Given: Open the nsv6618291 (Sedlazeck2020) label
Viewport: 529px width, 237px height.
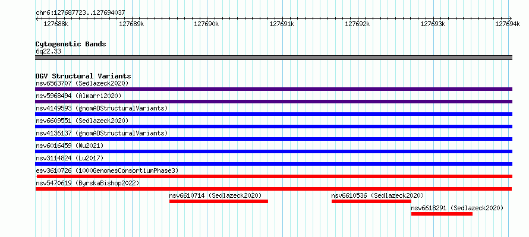Looking at the screenshot, I should click(457, 208).
